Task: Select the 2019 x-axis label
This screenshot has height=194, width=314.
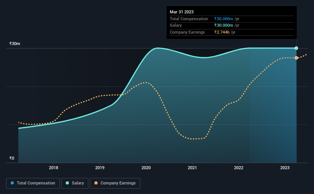Action: [100, 168]
